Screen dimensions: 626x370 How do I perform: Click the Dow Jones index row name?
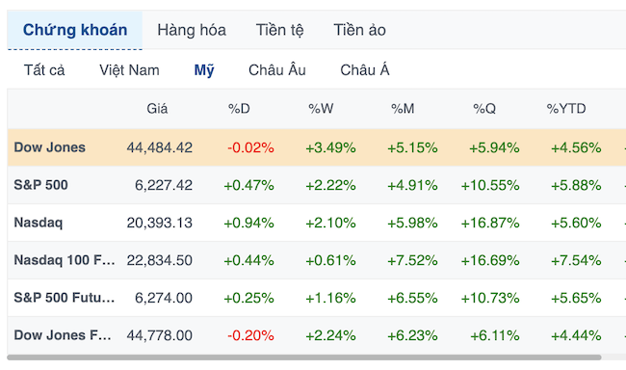click(x=49, y=147)
